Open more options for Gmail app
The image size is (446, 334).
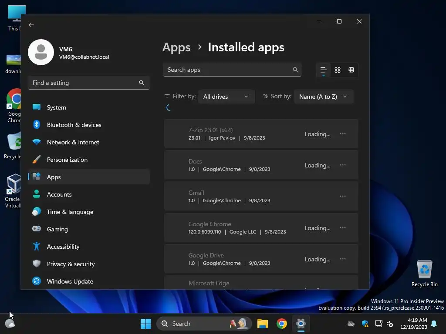[x=343, y=196]
